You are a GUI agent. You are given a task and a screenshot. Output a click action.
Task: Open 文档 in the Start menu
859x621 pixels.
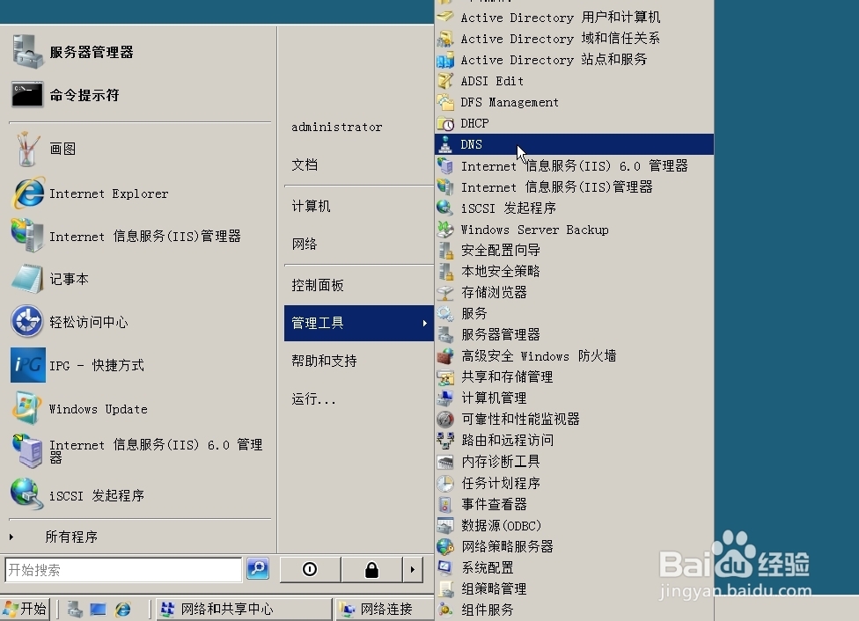point(359,164)
